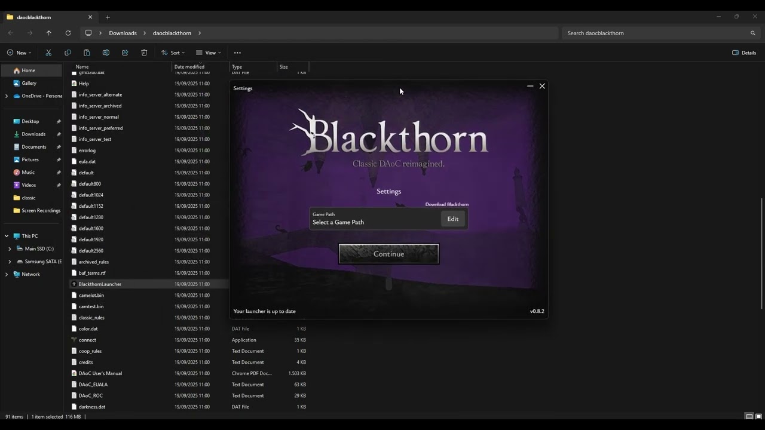Click the Copy icon in Explorer toolbar
The image size is (765, 430).
[68, 53]
